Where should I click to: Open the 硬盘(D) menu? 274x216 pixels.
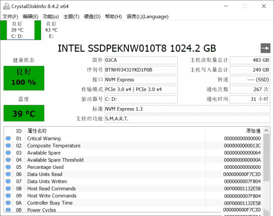coord(92,17)
